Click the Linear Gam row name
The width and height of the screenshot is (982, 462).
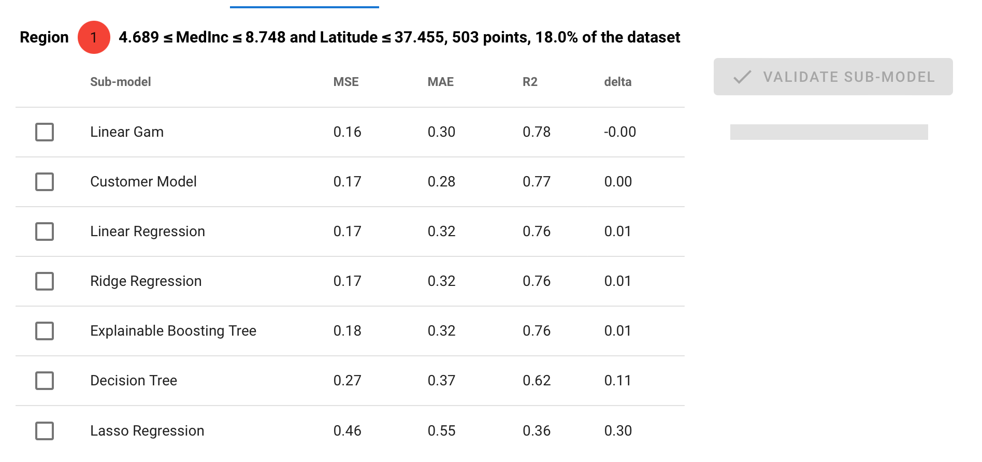tap(127, 132)
